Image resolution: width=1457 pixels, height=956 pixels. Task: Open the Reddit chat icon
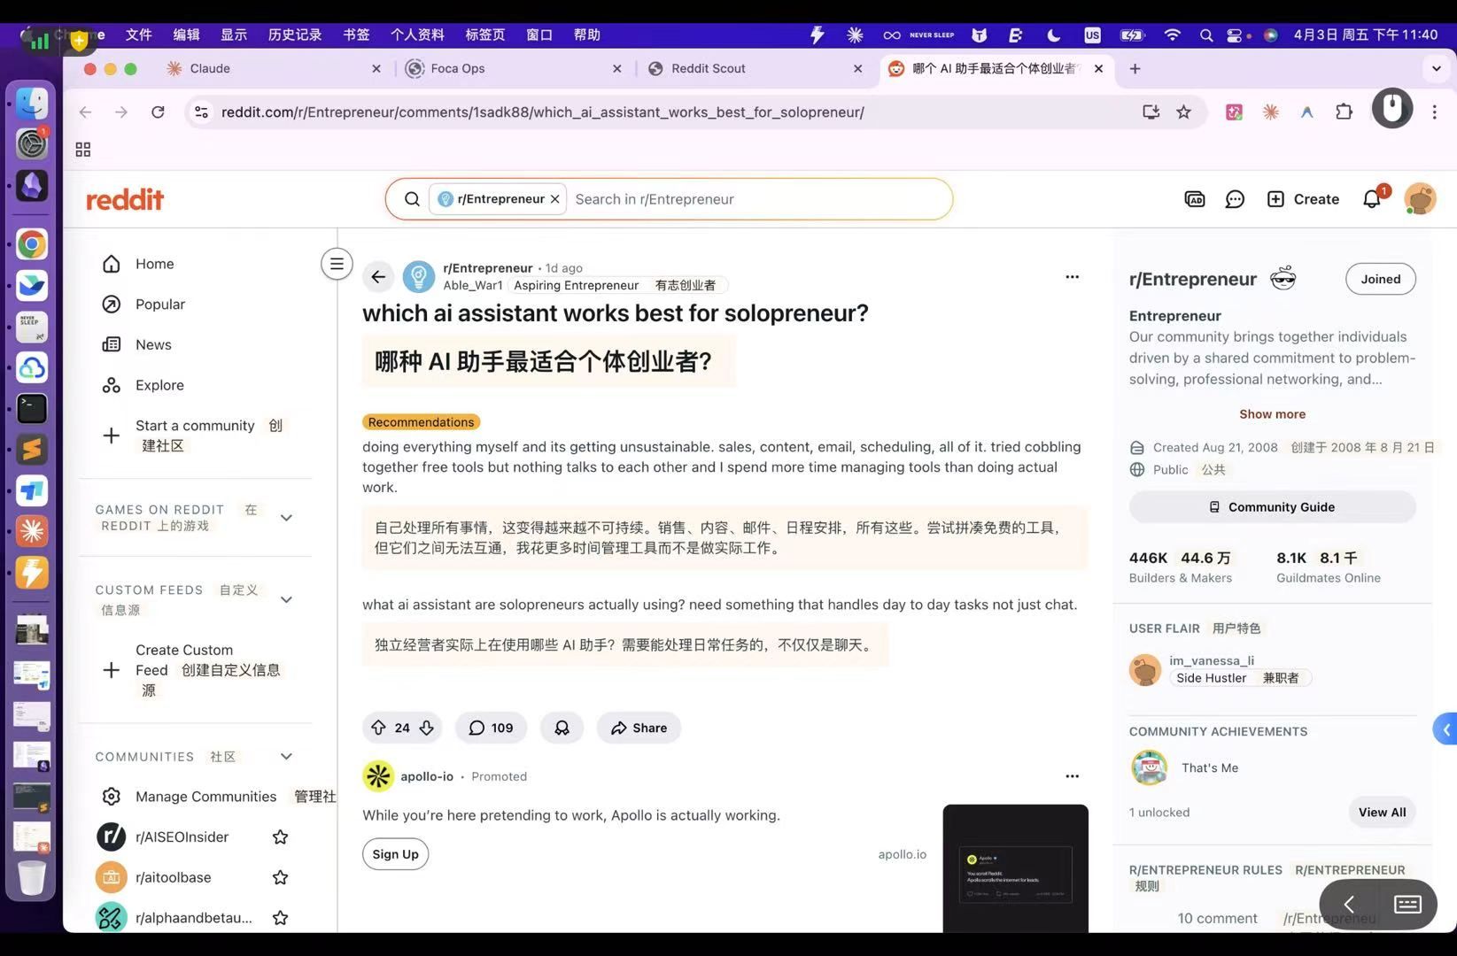tap(1235, 199)
